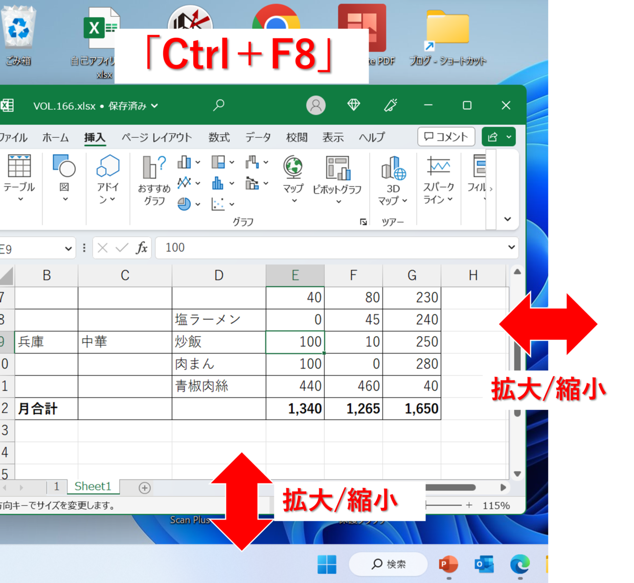634x583 pixels.
Task: Insert a combo chart
Action: tap(257, 183)
